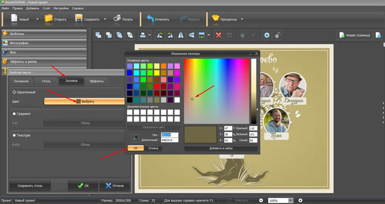Click the flip horizontal mirror icon
Image resolution: width=385 pixels, height=204 pixels.
click(x=181, y=35)
